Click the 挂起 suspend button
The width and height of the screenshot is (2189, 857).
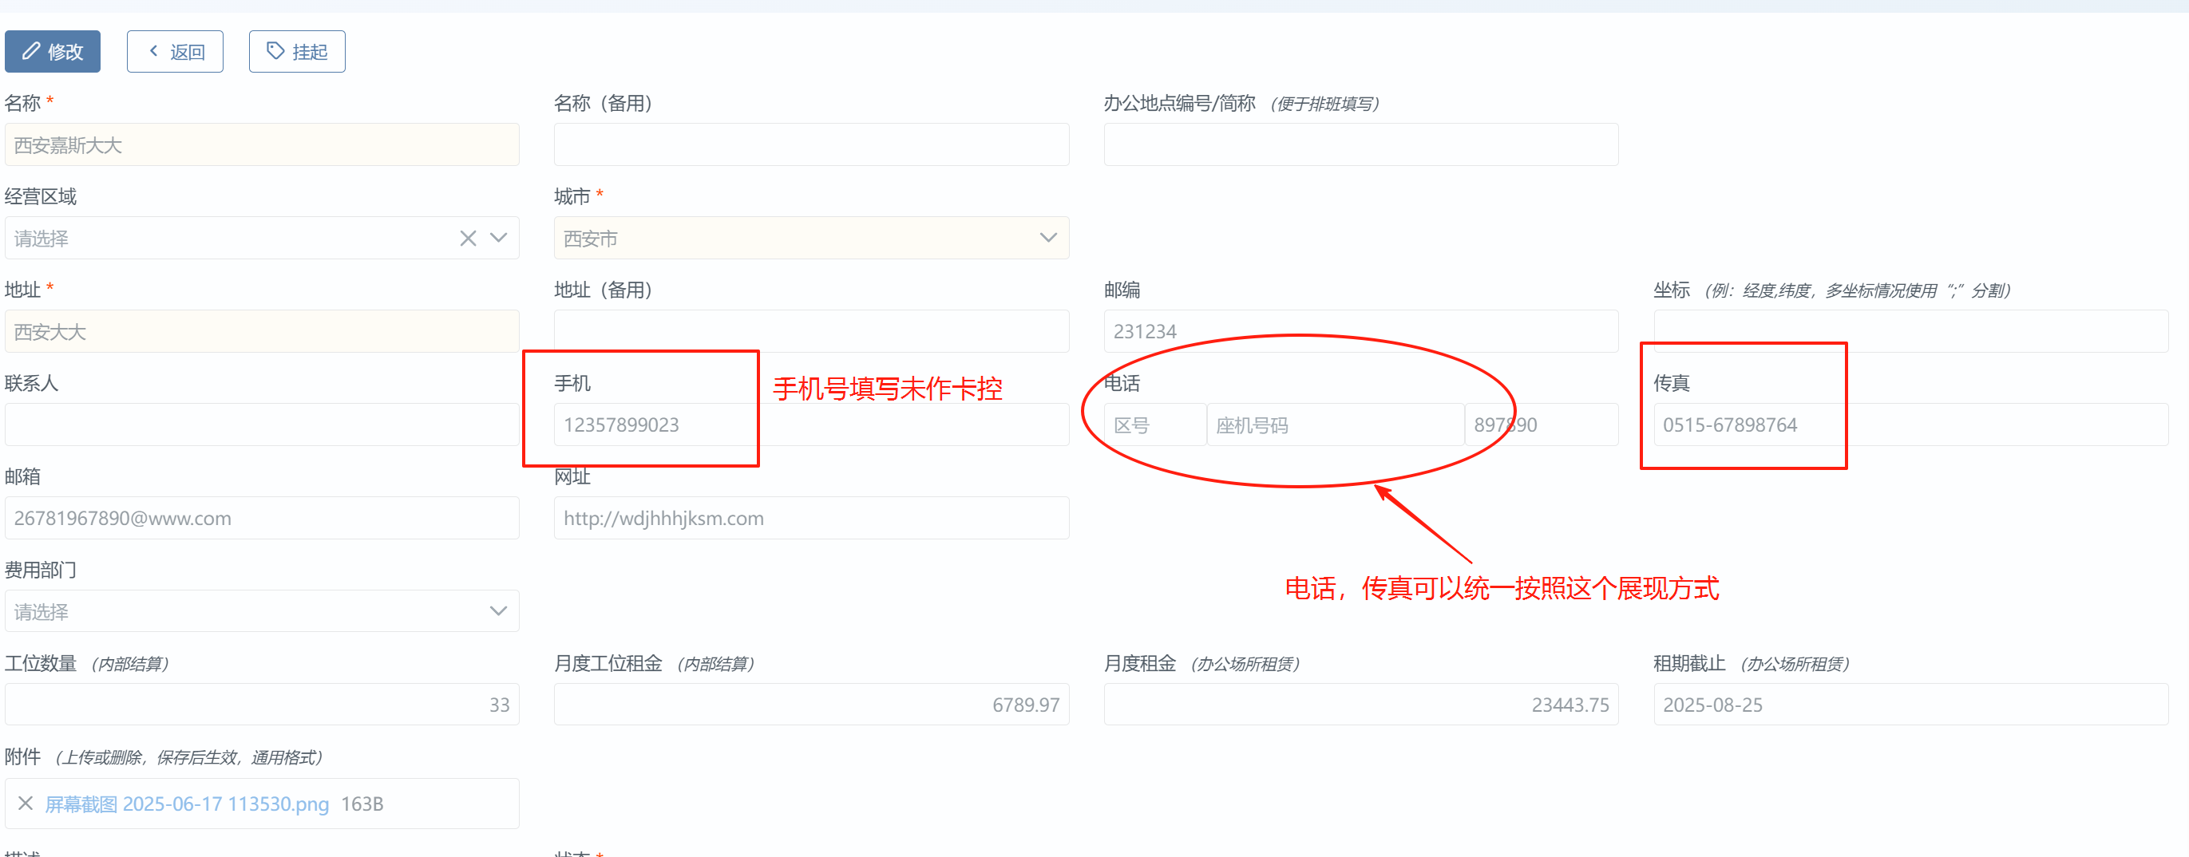coord(296,52)
